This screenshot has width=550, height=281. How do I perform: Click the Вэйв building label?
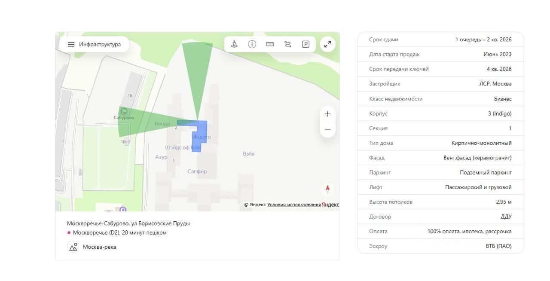248,154
